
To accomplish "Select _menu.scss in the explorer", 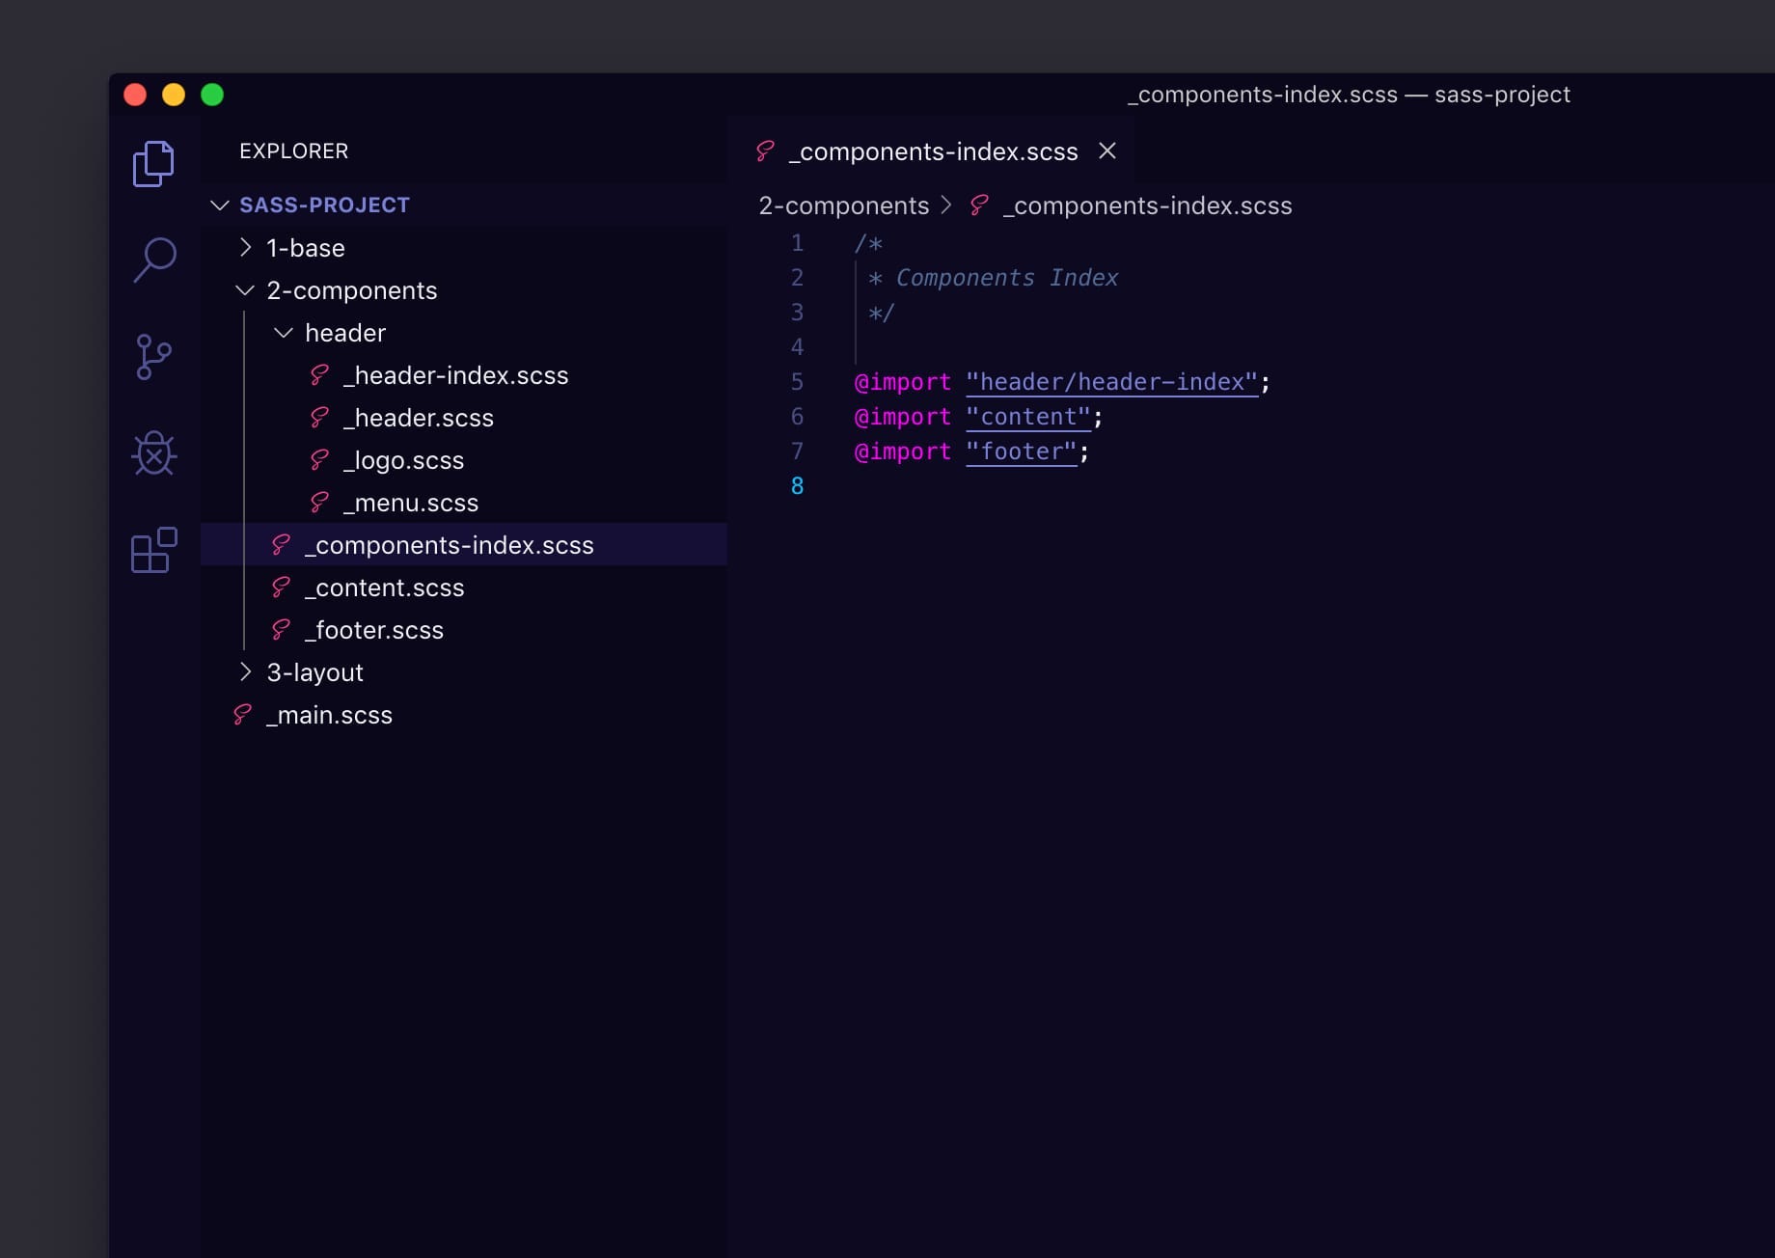I will point(411,503).
